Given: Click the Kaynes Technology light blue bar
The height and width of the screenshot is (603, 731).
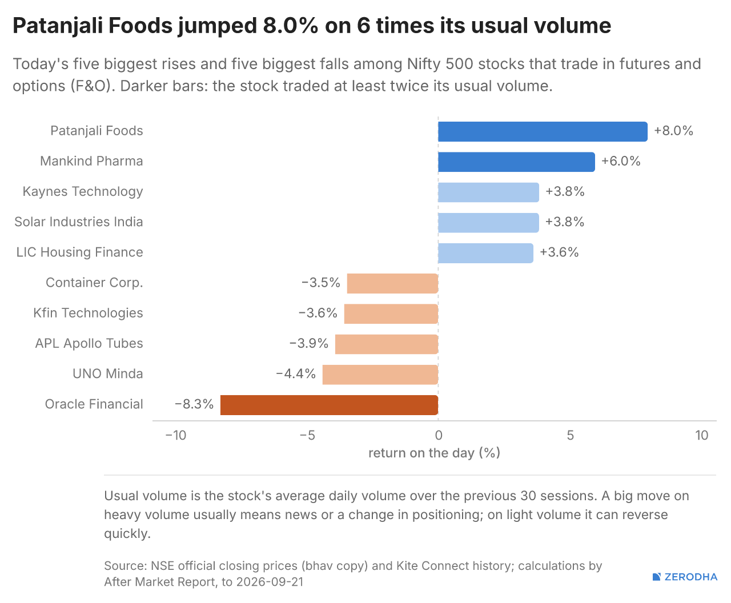Looking at the screenshot, I should tap(488, 192).
